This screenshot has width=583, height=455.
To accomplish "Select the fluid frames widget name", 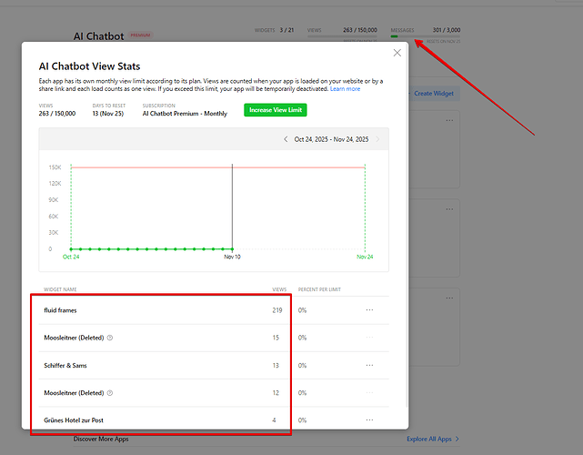I will [60, 310].
